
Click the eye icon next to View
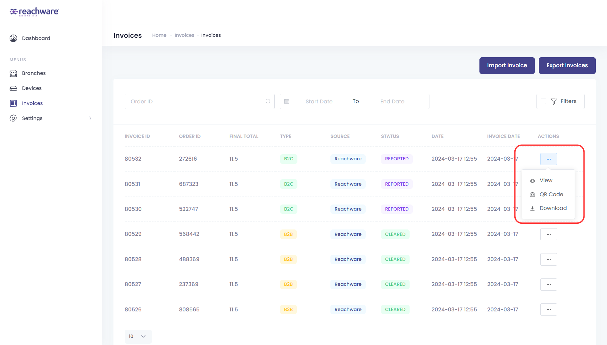(532, 181)
